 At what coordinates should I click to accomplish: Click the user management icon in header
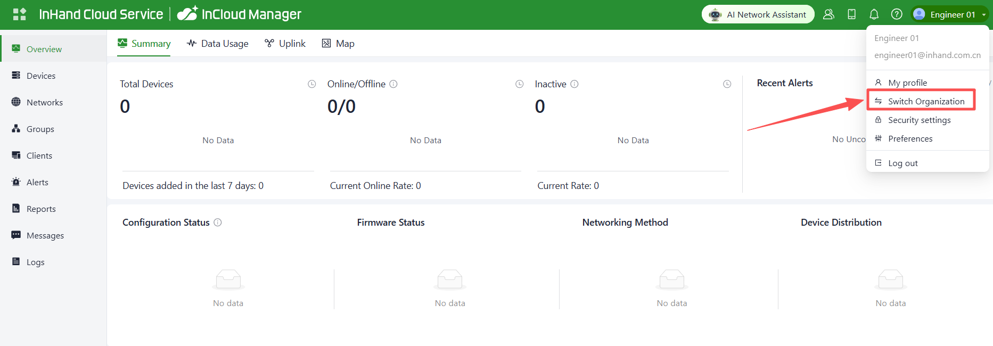tap(828, 14)
